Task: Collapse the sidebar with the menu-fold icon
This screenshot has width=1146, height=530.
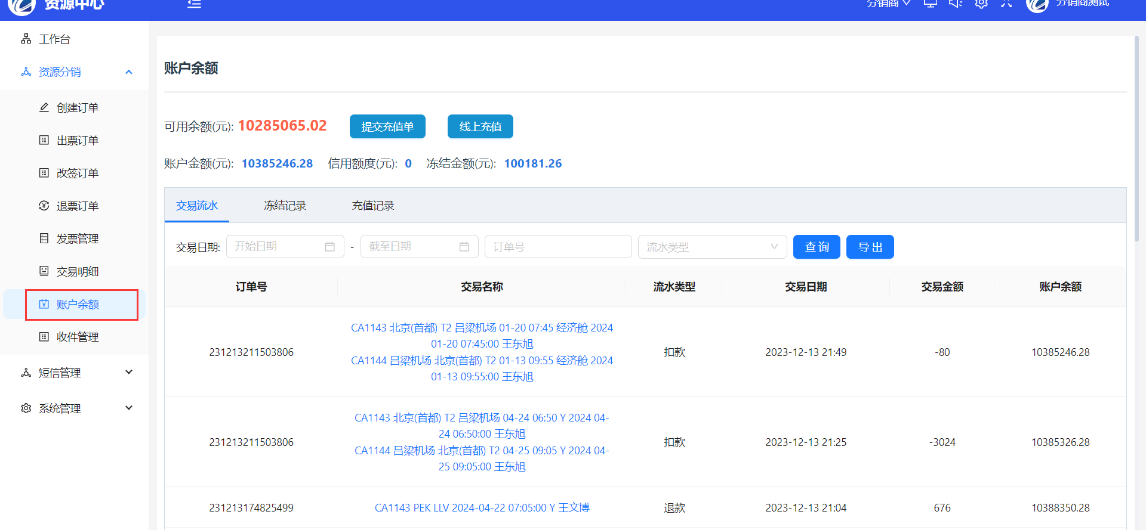Action: click(194, 4)
